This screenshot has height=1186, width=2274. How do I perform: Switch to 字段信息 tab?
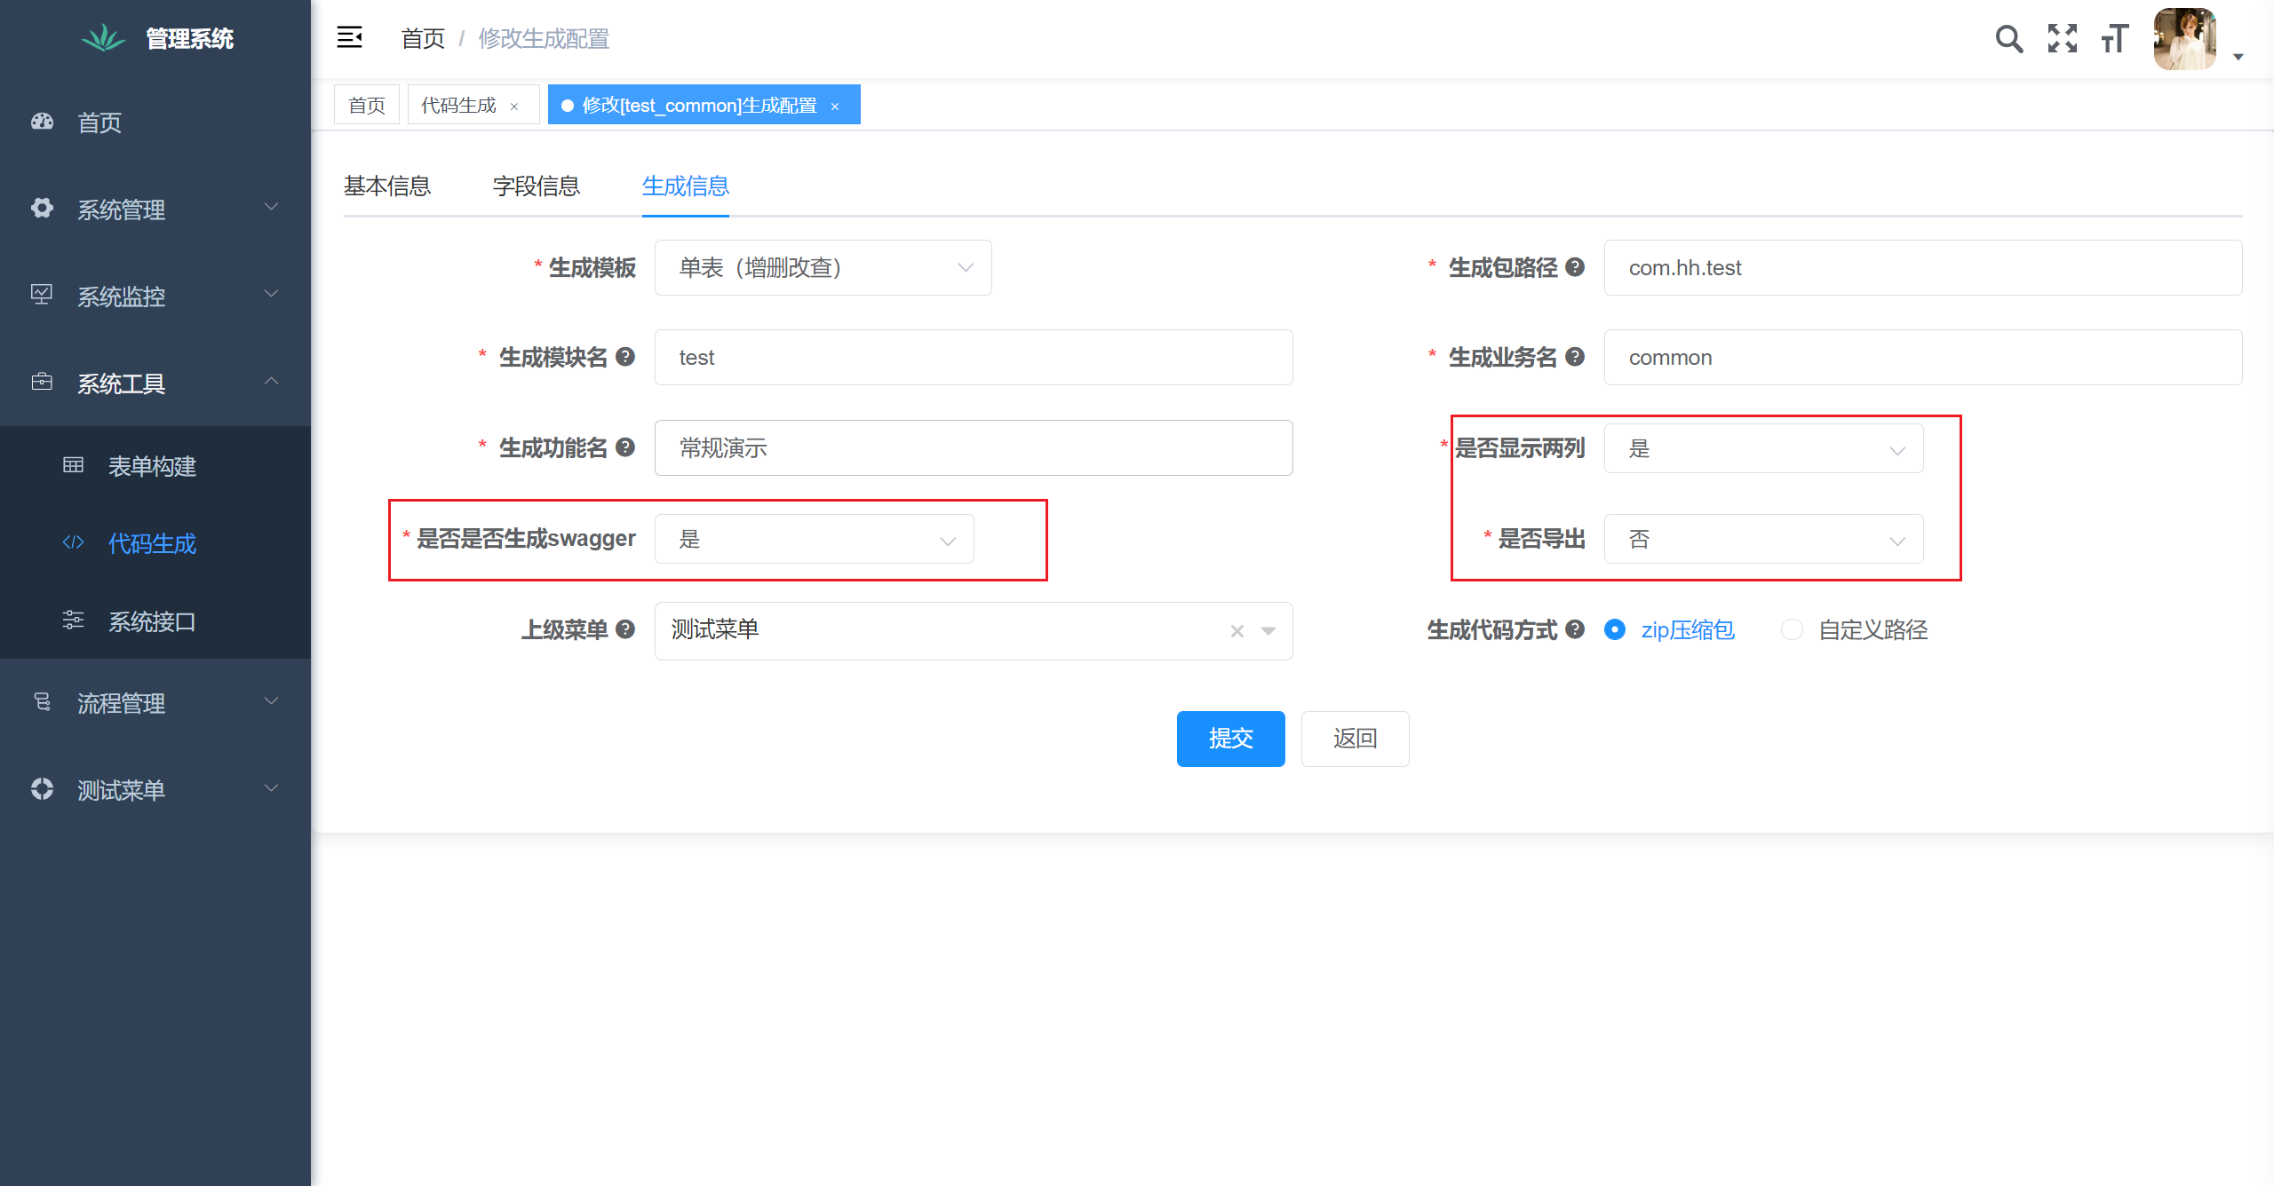pyautogui.click(x=537, y=186)
